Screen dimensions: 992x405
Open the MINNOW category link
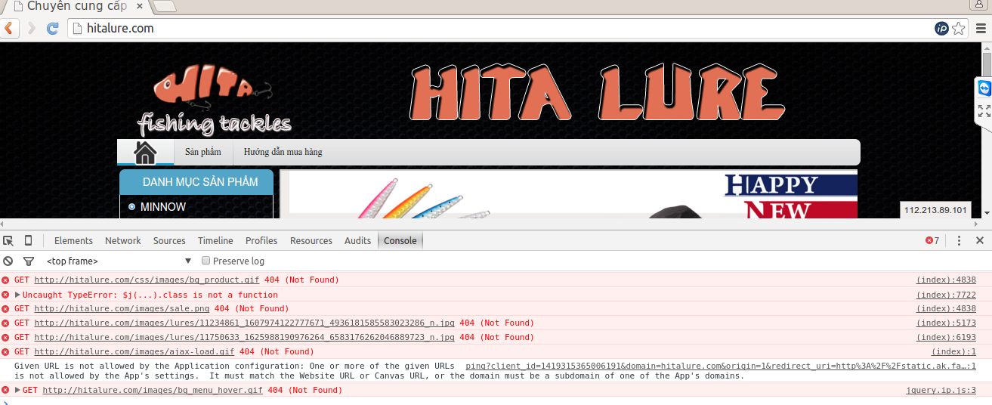[163, 206]
